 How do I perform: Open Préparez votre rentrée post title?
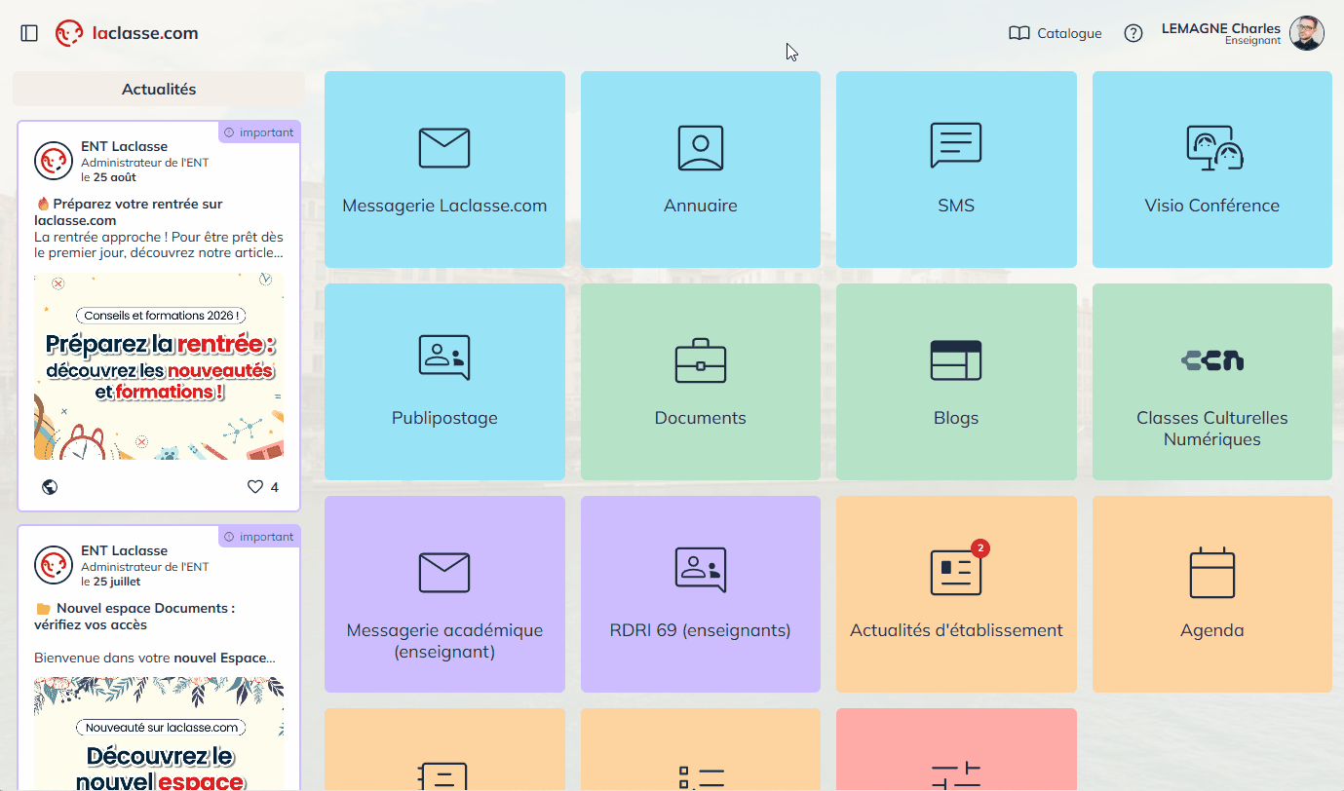tap(129, 212)
